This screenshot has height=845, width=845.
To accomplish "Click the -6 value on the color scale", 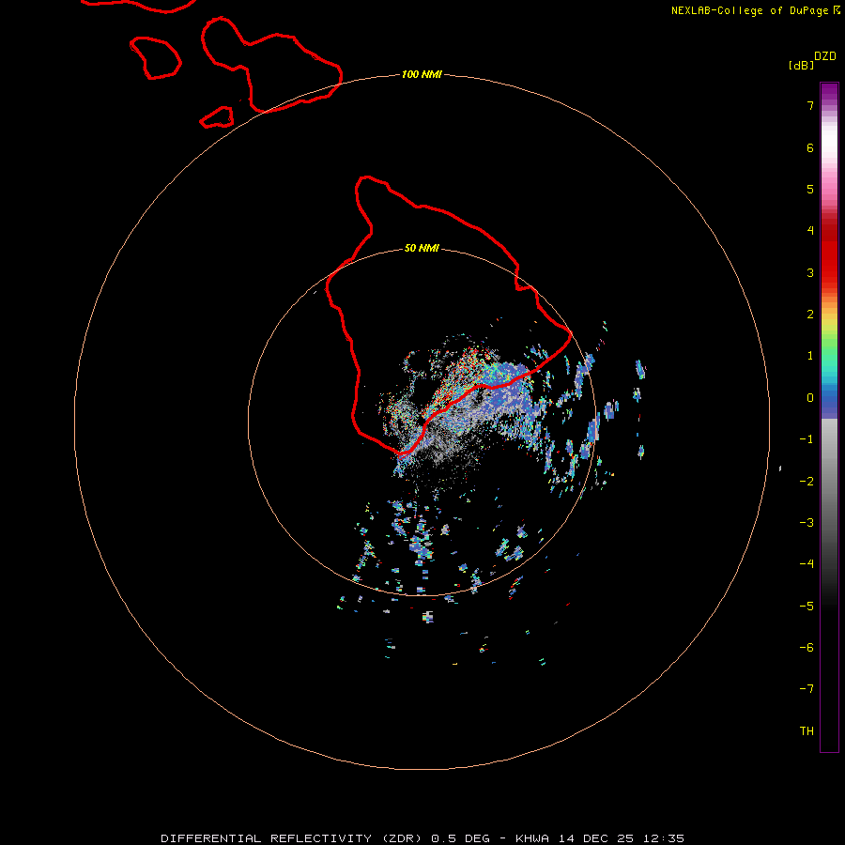I will (x=807, y=648).
